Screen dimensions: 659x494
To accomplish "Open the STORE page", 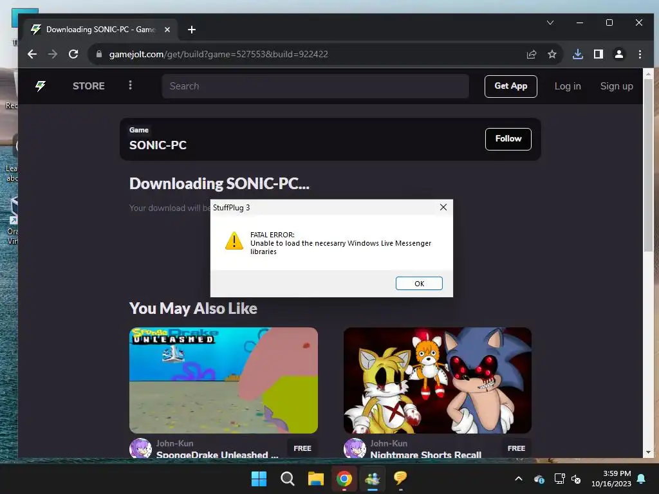I will click(x=89, y=86).
